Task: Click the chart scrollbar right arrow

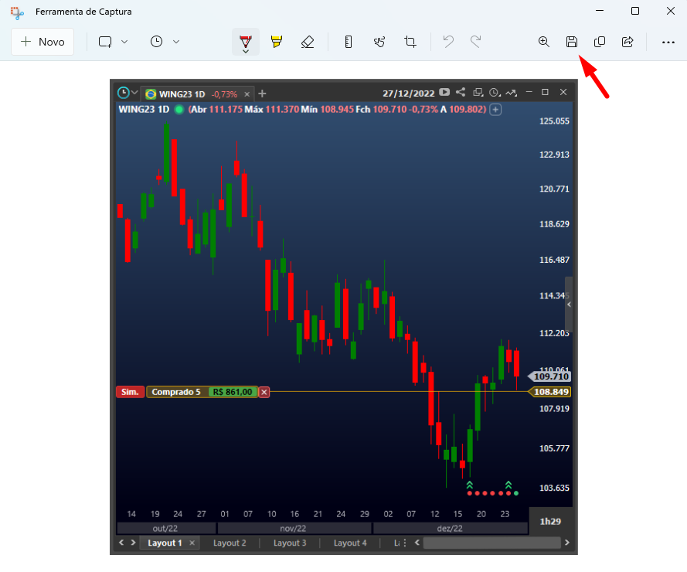Action: 567,543
